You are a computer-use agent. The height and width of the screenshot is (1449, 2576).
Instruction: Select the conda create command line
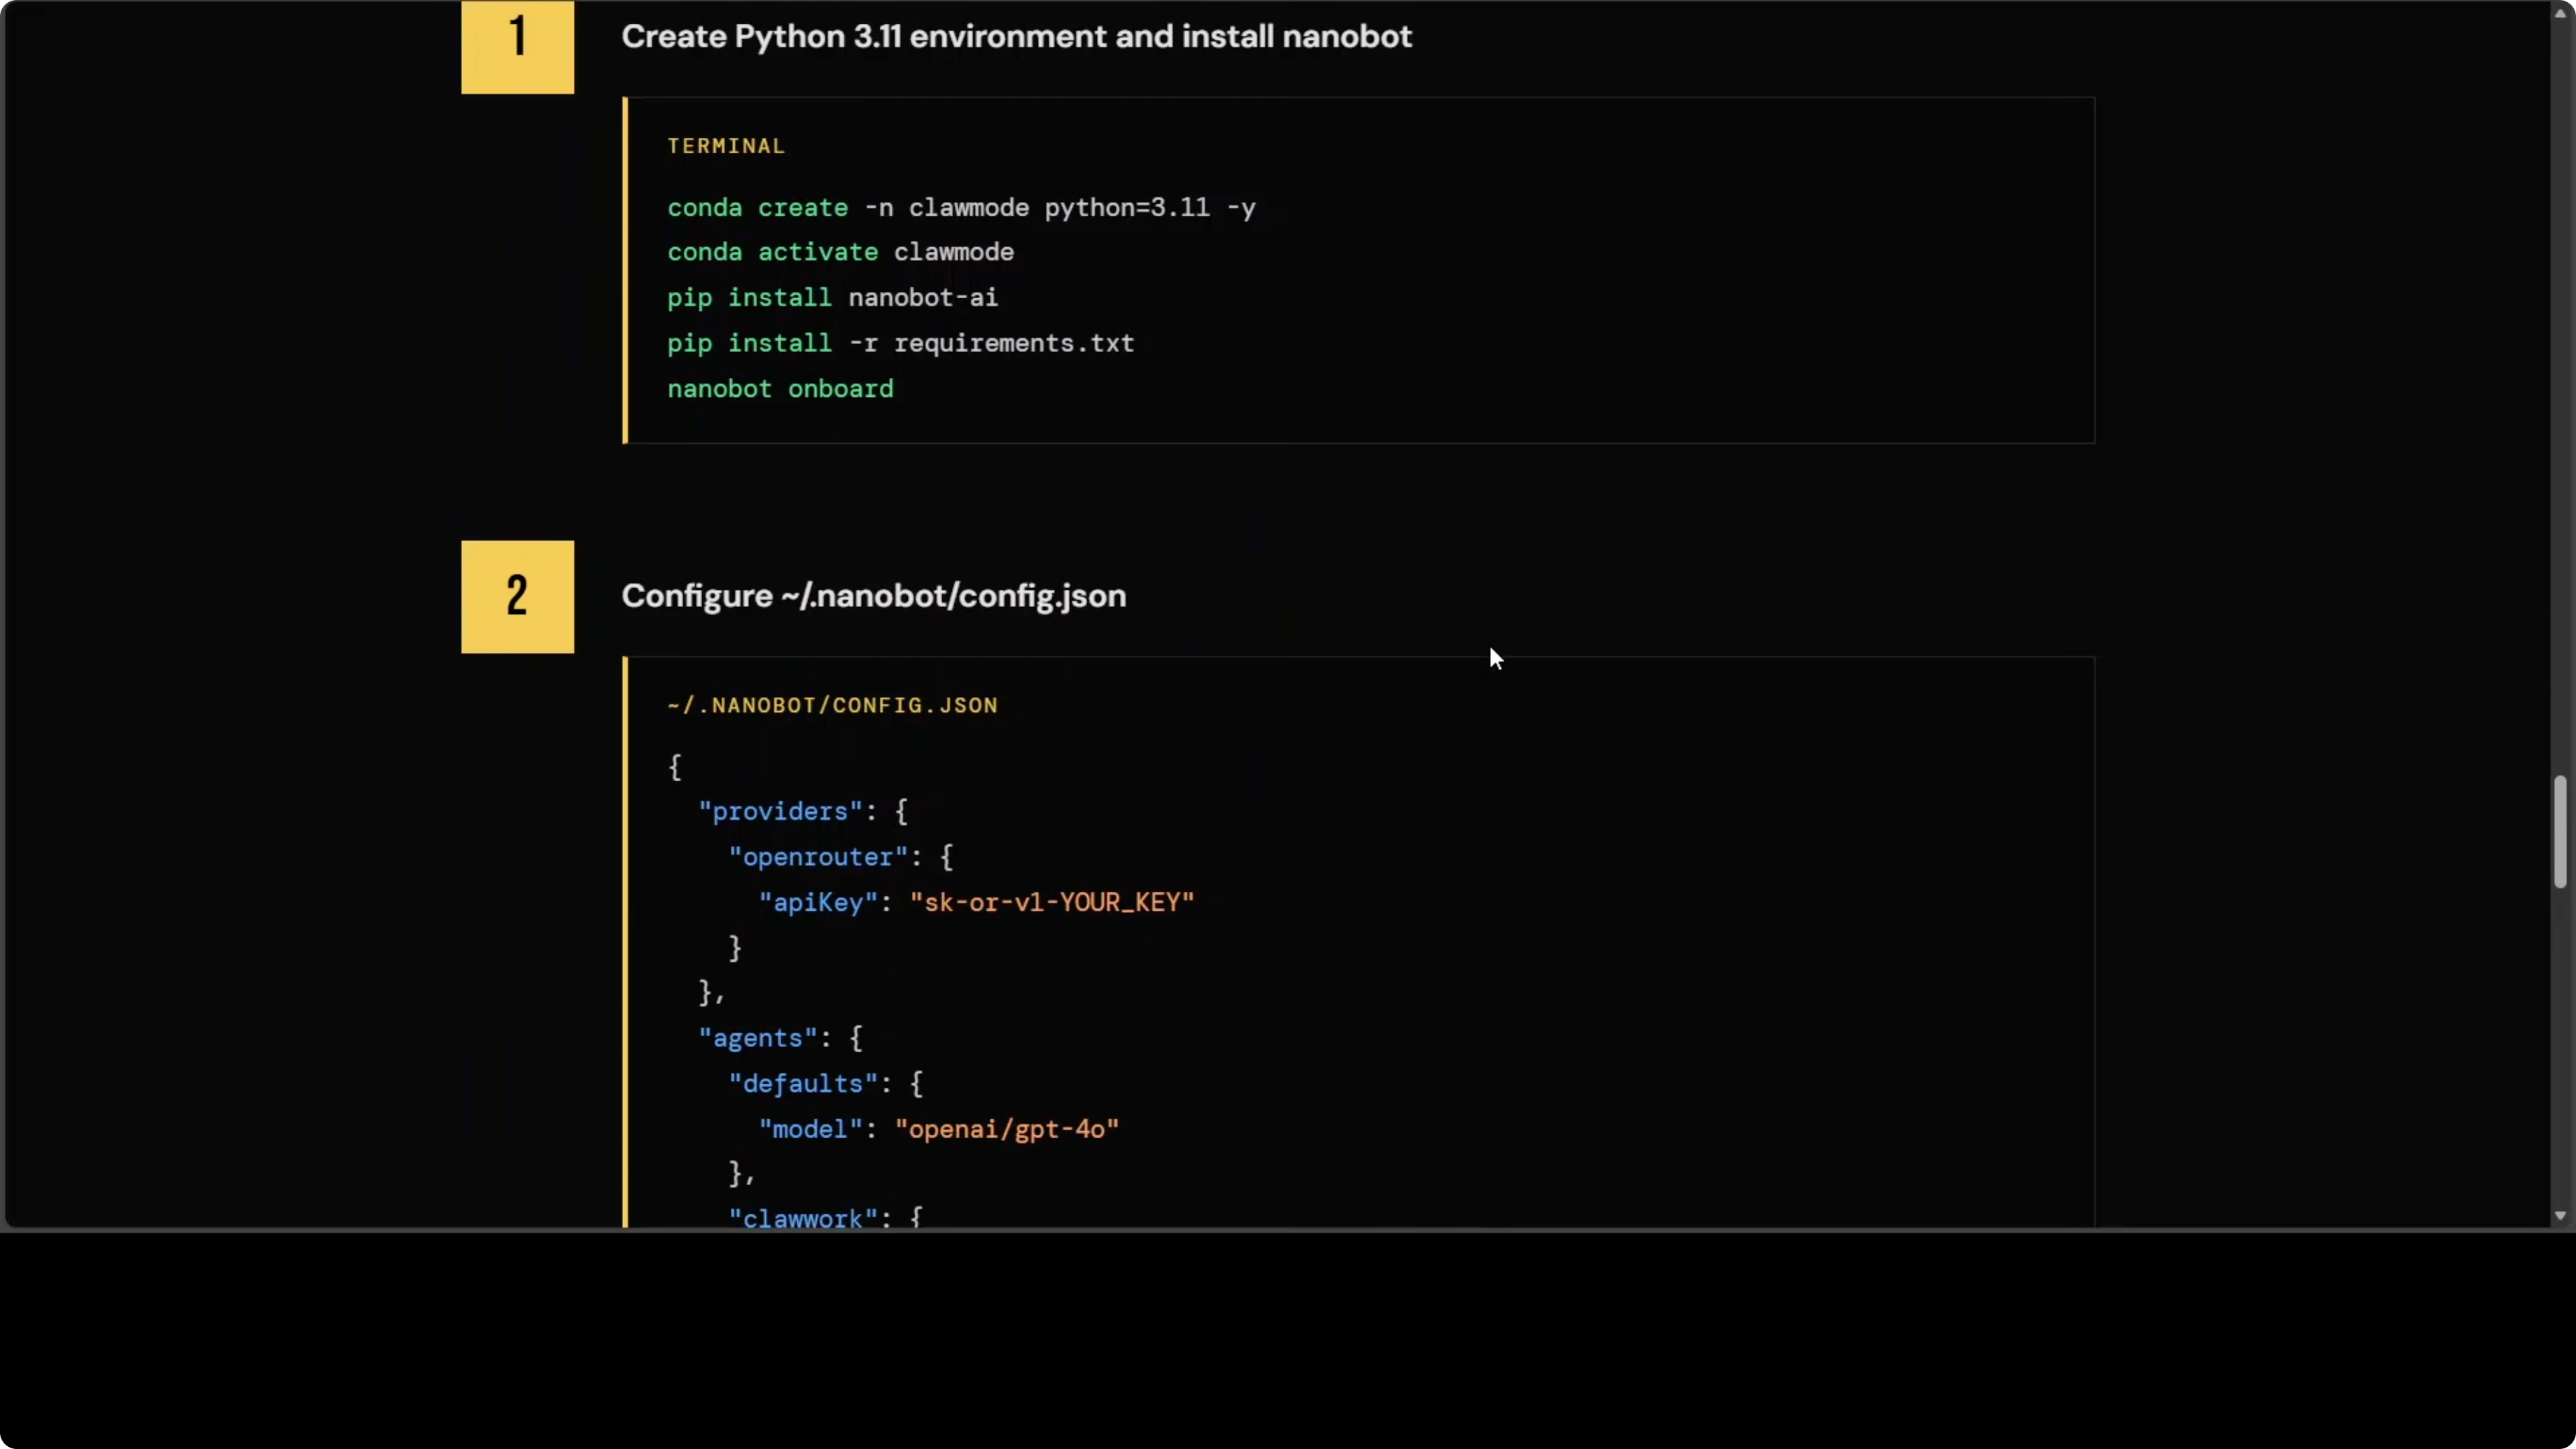click(x=961, y=207)
